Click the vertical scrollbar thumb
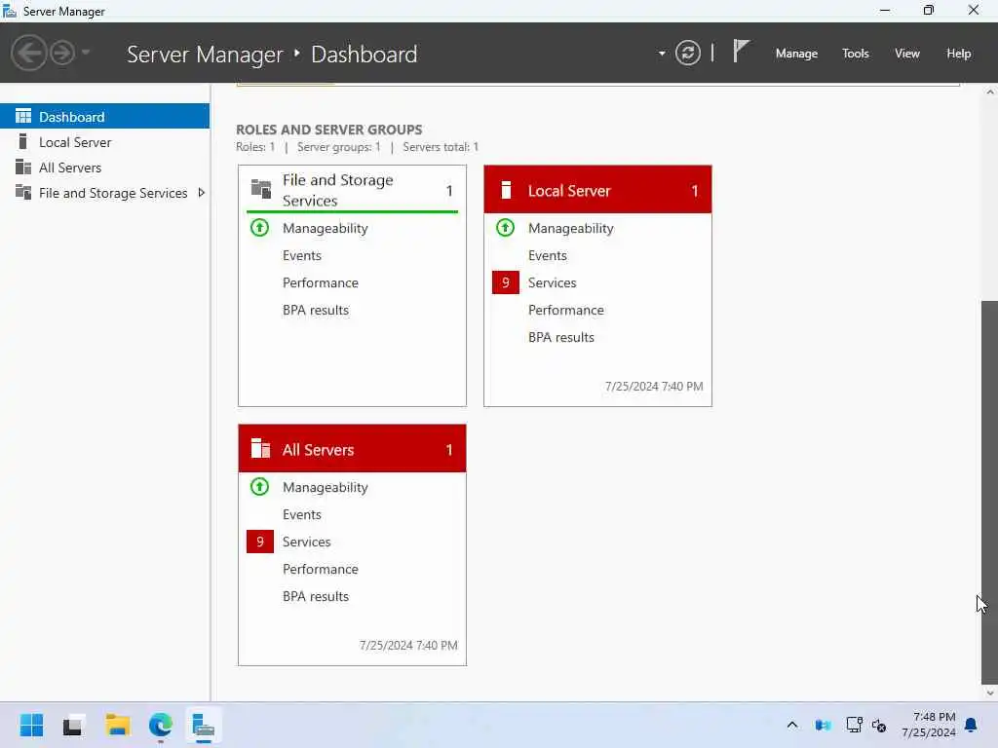The height and width of the screenshot is (748, 998). point(989,492)
